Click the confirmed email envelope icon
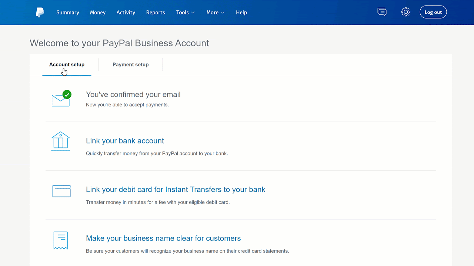The image size is (474, 266). (61, 98)
